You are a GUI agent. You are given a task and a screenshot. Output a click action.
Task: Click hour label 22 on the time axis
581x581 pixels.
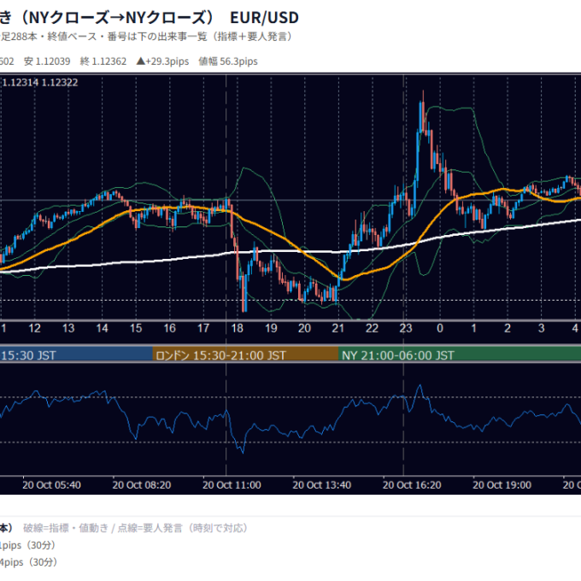[372, 328]
